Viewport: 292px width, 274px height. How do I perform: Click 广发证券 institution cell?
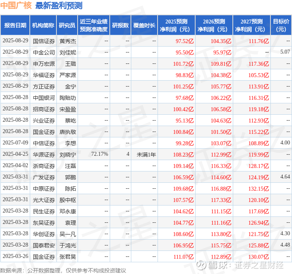44,177
